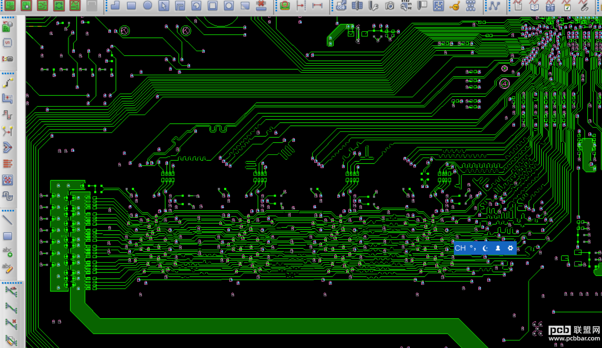Click the orange TP testpoint icon
Viewport: 602px width, 348px height.
(x=455, y=6)
